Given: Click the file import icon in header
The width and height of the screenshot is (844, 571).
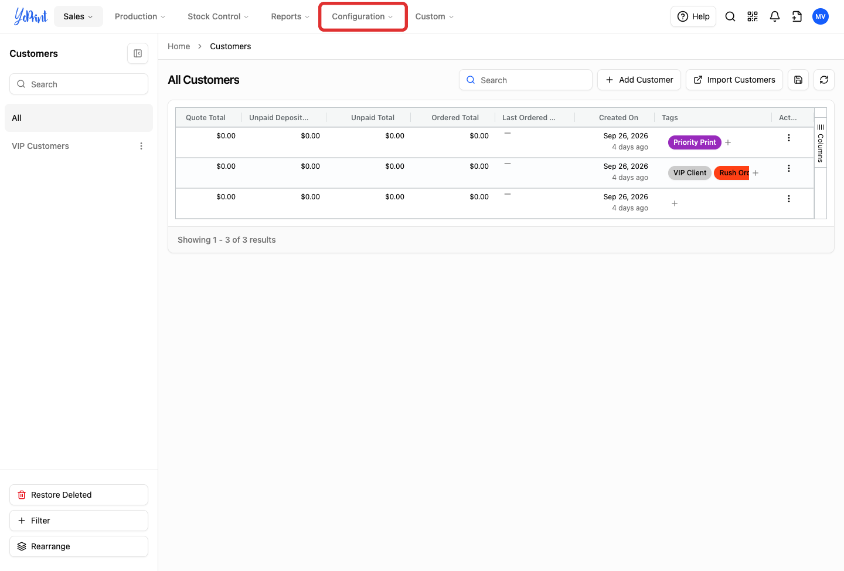Looking at the screenshot, I should point(797,16).
